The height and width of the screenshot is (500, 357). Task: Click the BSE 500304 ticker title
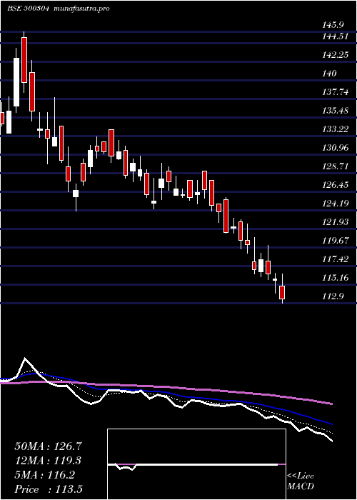coord(28,9)
